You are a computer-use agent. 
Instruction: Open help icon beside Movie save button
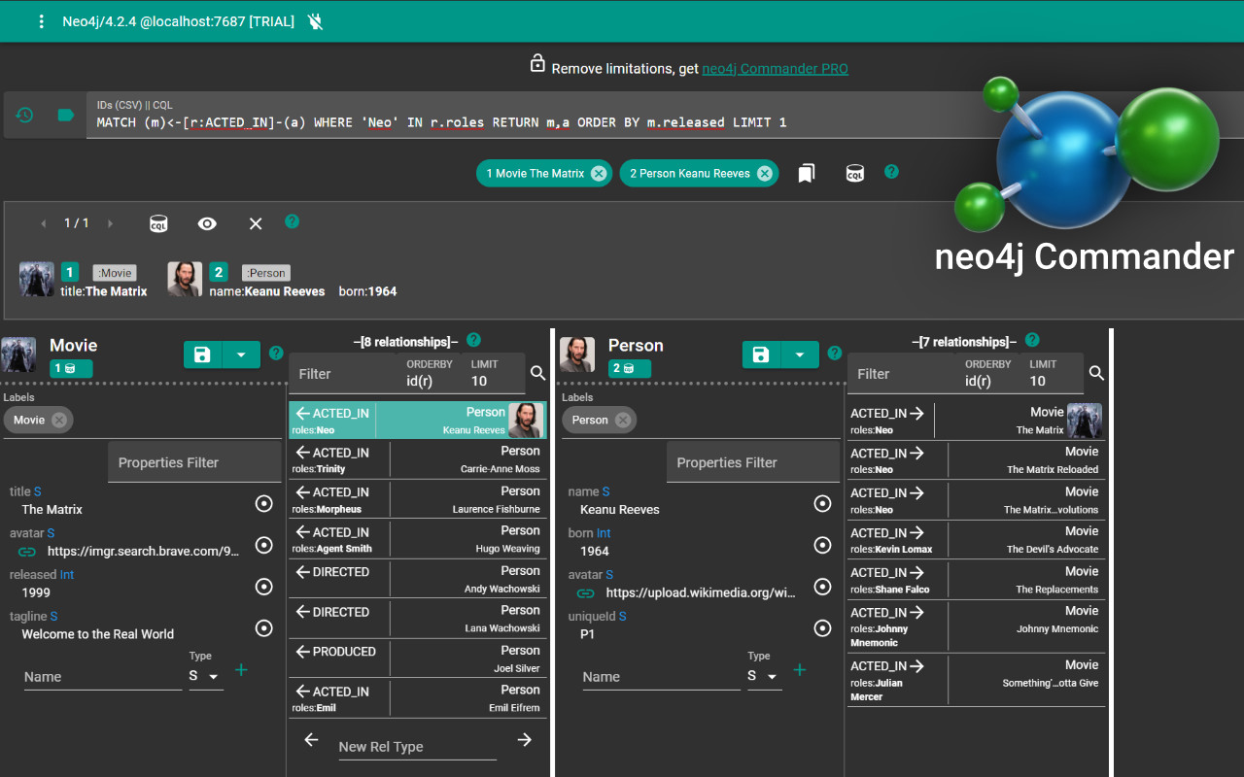coord(276,353)
